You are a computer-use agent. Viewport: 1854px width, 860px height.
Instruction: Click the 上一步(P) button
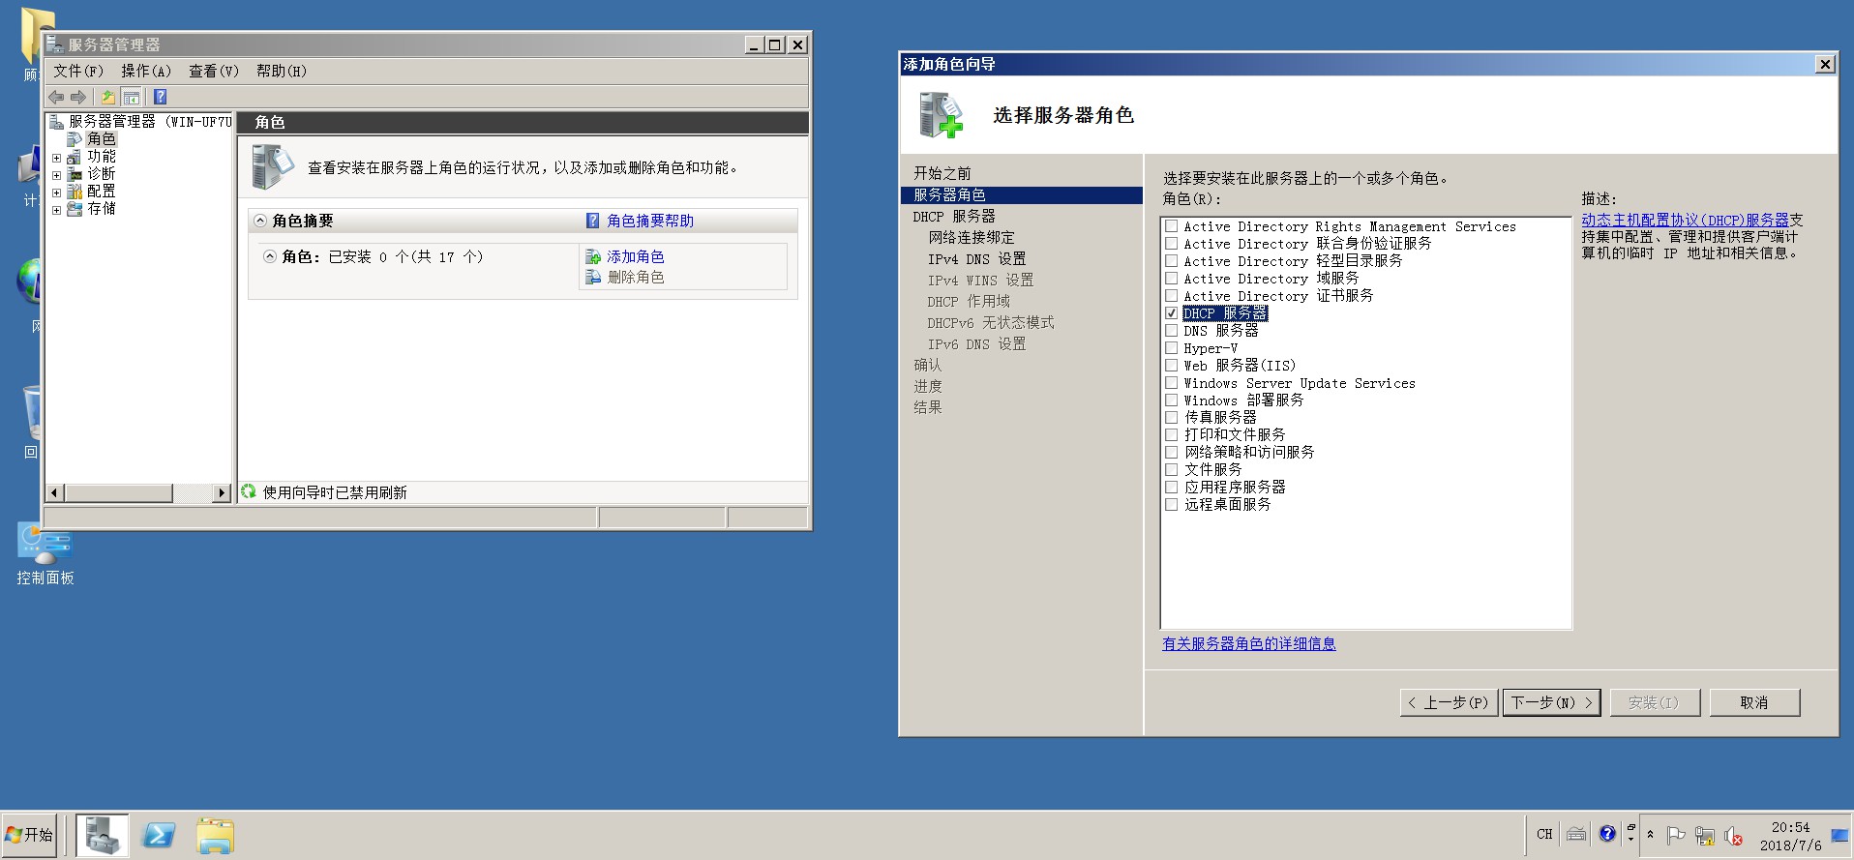1449,702
